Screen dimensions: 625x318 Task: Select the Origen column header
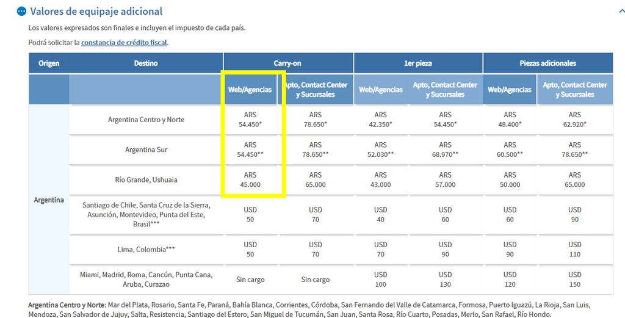[x=49, y=63]
